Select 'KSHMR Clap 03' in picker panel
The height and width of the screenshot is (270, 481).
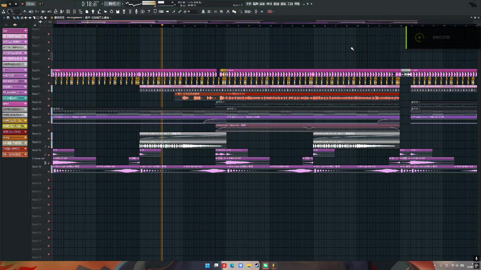(x=15, y=121)
